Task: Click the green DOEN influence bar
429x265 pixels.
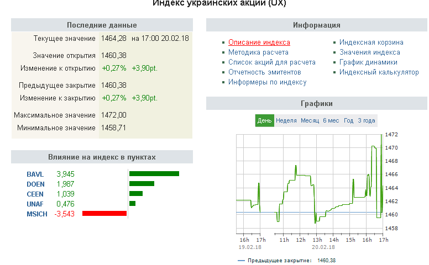Action: tap(142, 184)
